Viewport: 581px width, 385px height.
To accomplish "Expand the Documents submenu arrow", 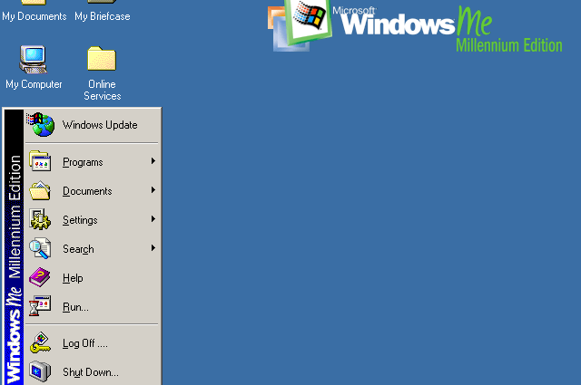I will [x=153, y=190].
